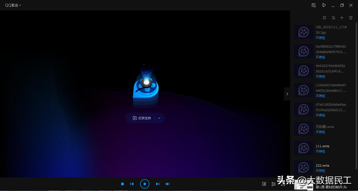Image resolution: width=358 pixels, height=191 pixels.
Task: Switch to mini player mode
Action: tap(313, 5)
